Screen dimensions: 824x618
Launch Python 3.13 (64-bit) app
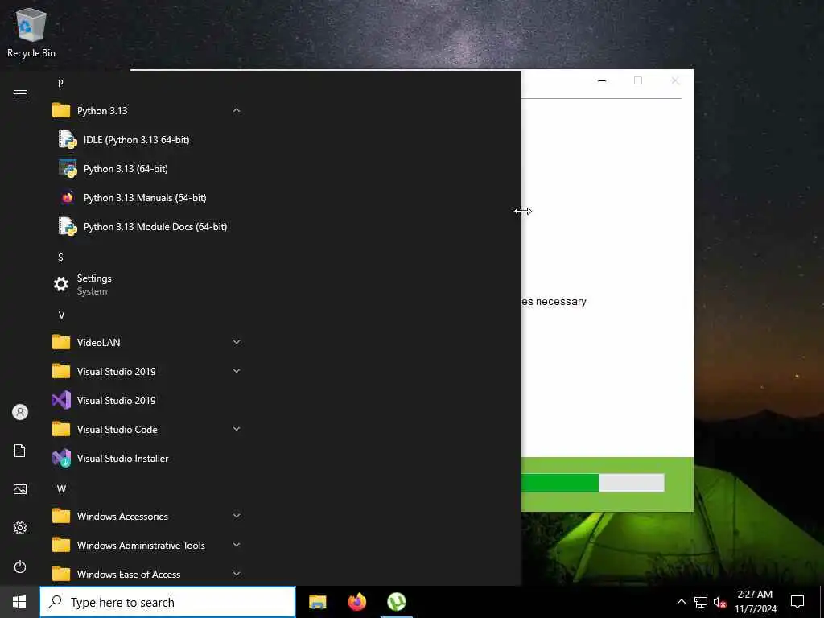coord(147,169)
